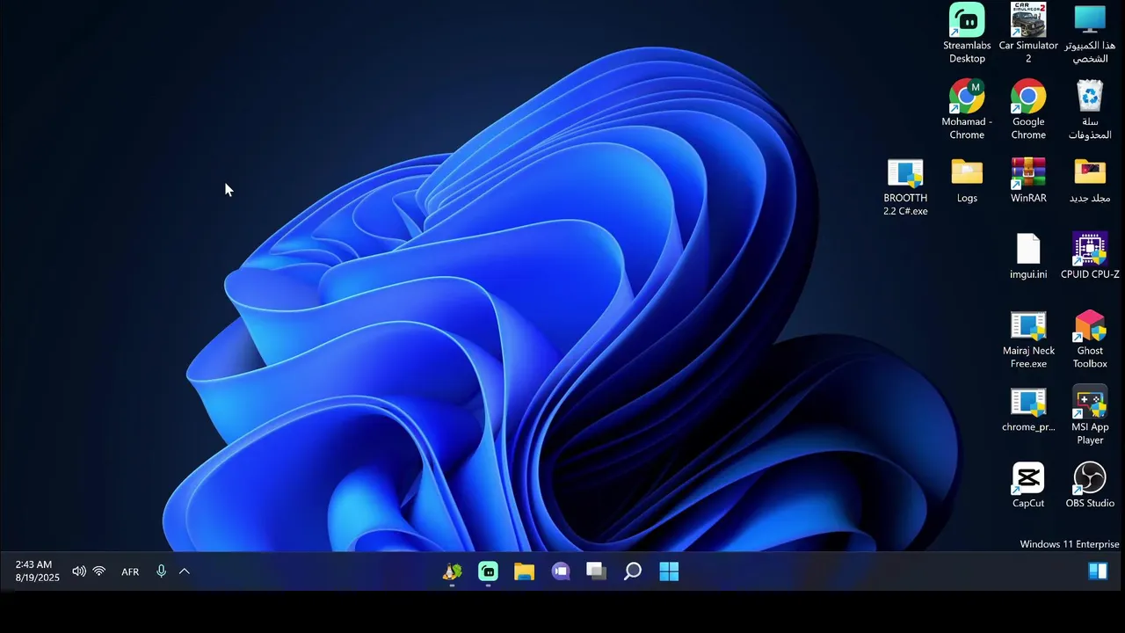
Task: Click the microphone tray icon
Action: click(161, 571)
